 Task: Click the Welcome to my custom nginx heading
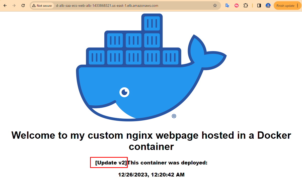click(151, 141)
